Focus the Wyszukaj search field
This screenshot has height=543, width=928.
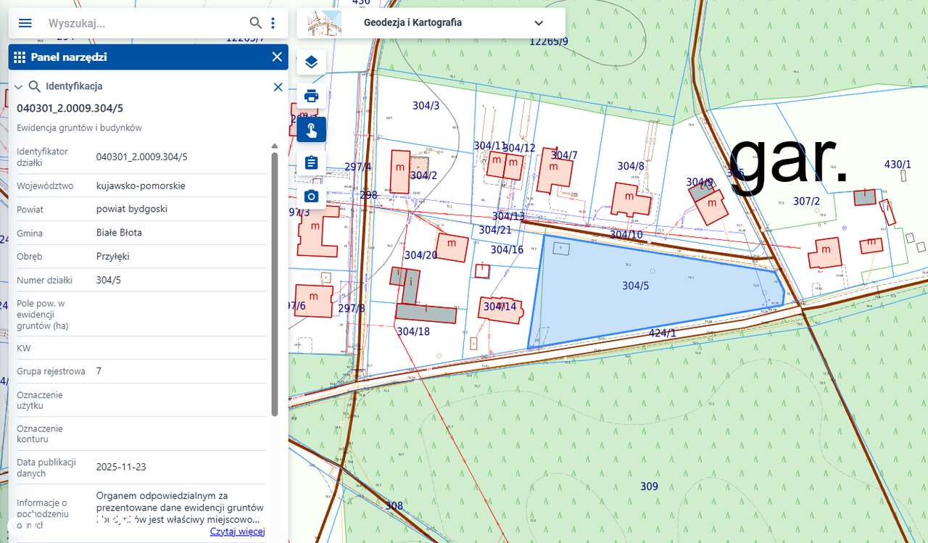point(145,23)
